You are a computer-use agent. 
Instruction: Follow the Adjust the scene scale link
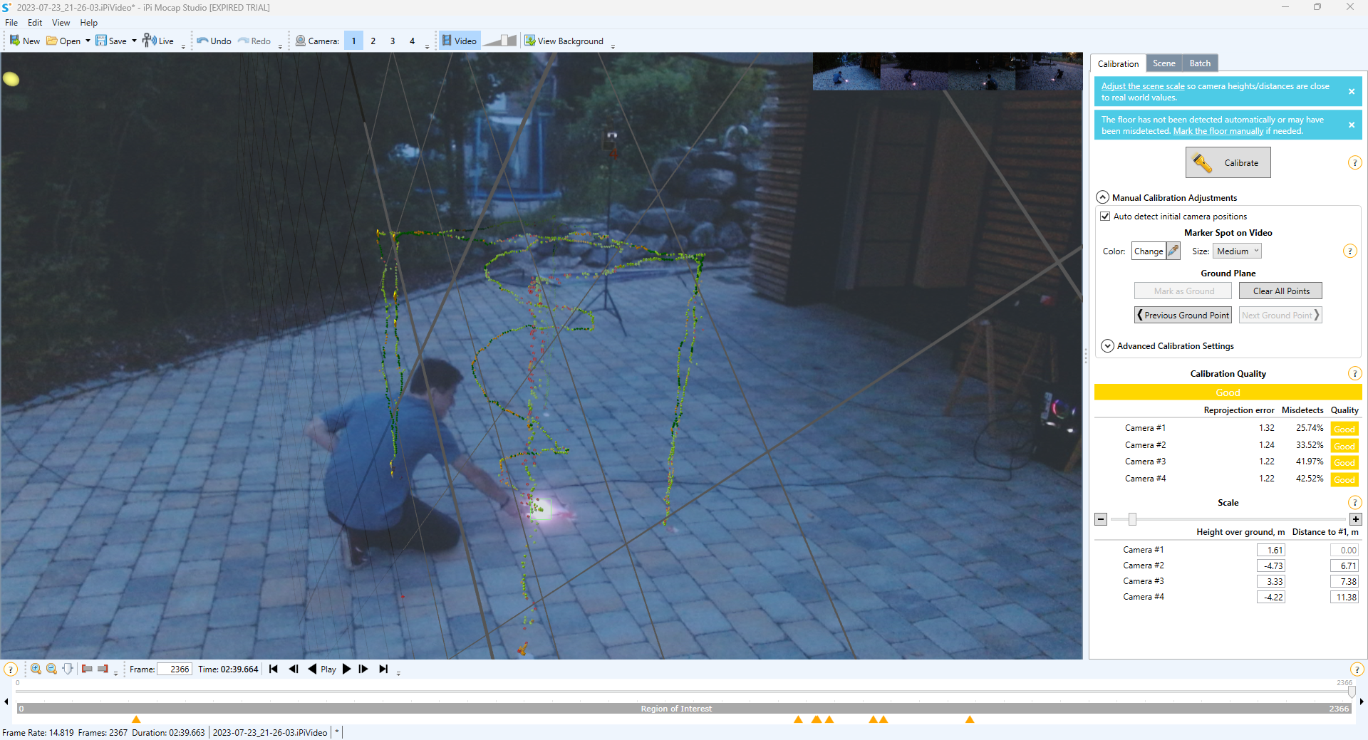click(1143, 86)
